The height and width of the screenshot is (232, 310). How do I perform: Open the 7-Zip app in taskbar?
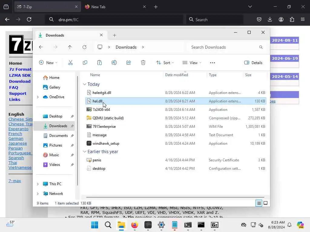(215, 225)
